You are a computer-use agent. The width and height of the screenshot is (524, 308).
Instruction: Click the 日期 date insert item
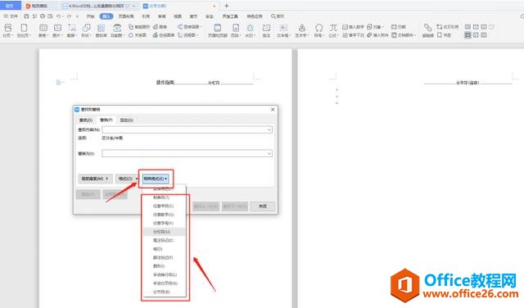tap(399, 27)
